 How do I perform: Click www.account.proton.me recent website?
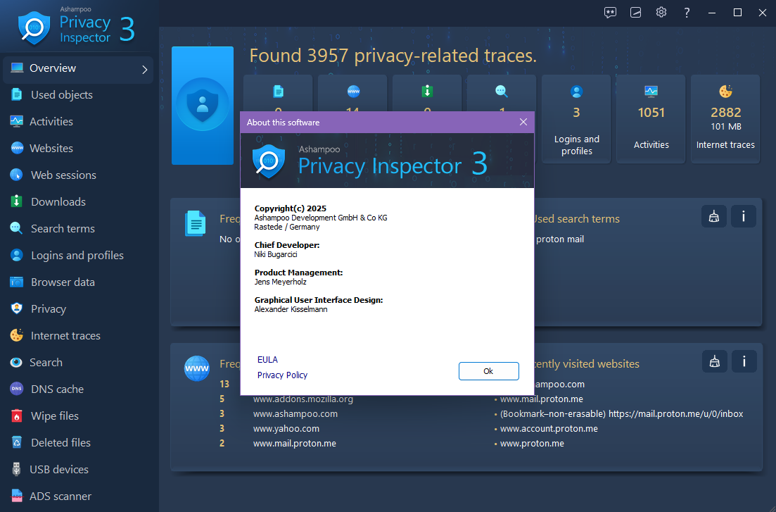(x=549, y=428)
